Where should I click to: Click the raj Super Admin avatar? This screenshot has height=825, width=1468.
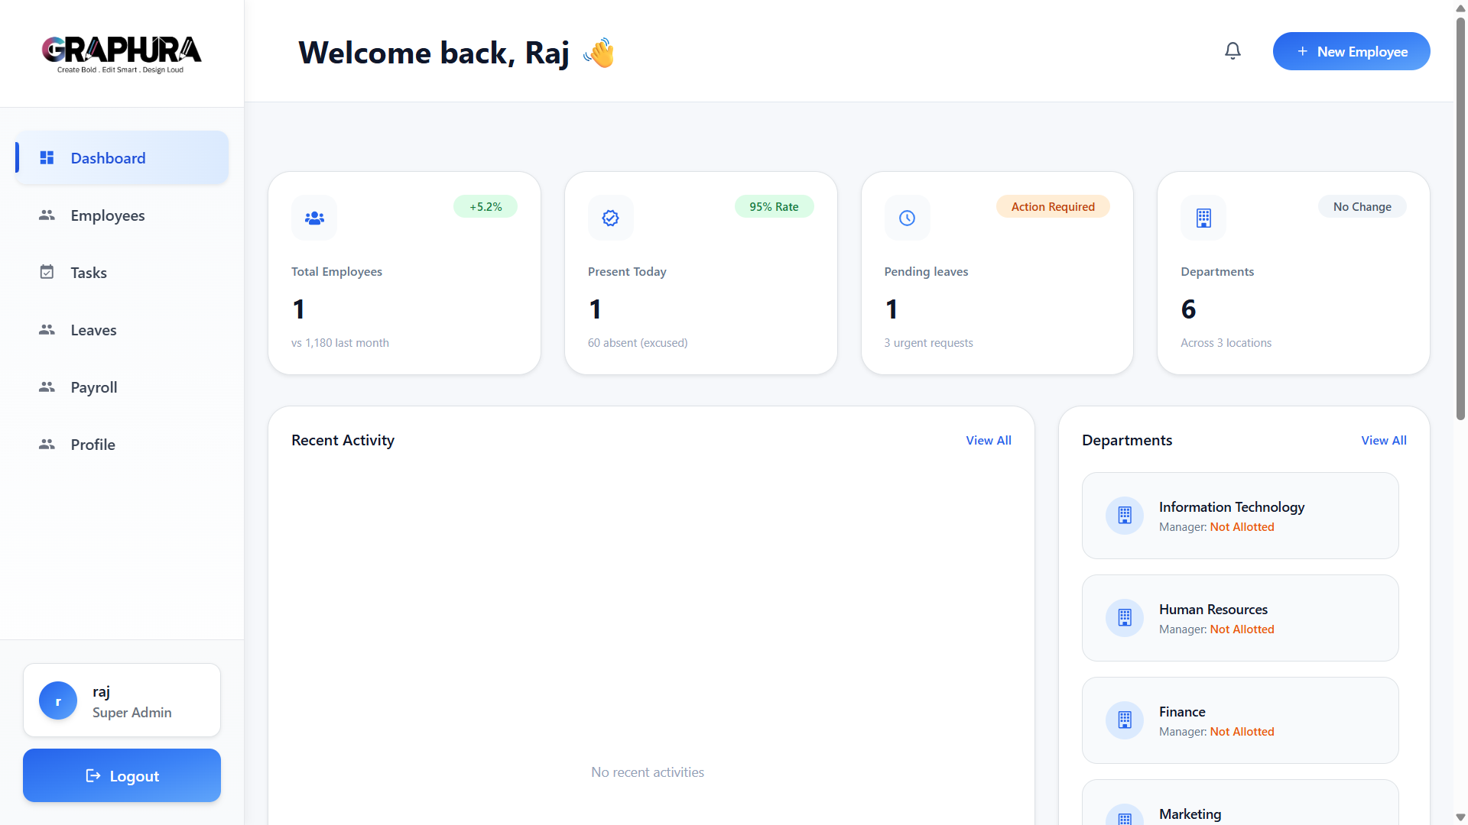pyautogui.click(x=57, y=700)
